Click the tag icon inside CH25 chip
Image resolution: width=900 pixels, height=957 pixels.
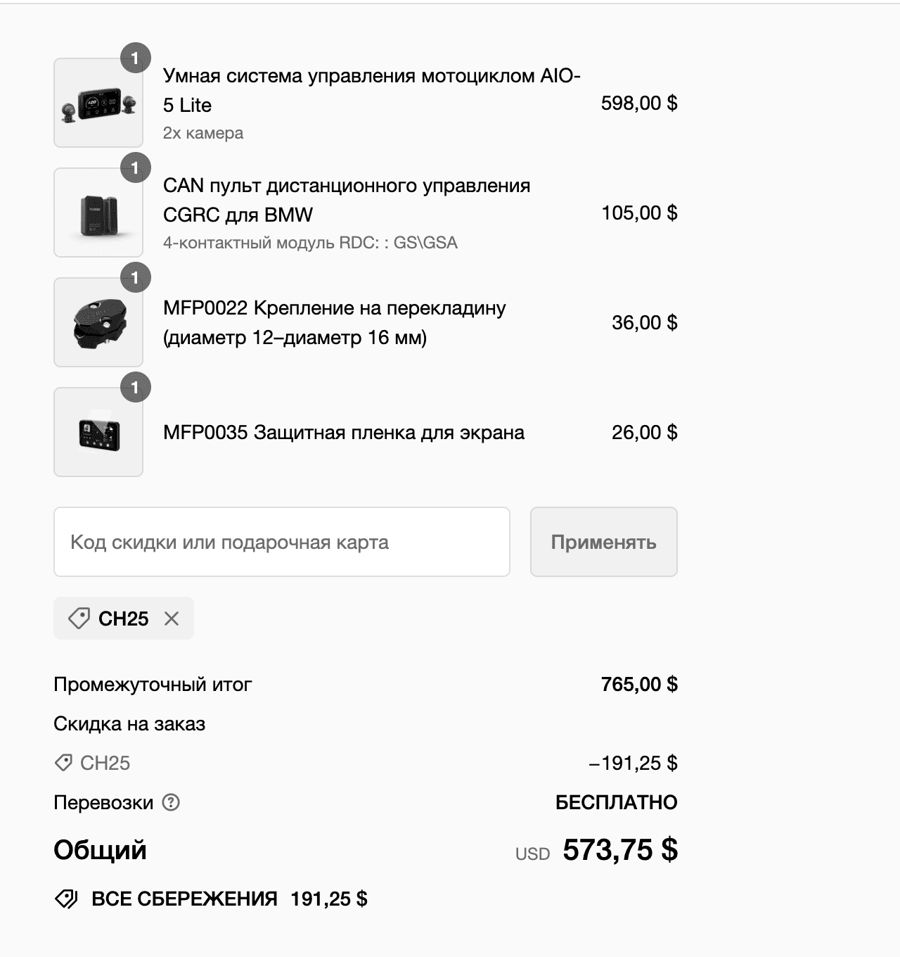coord(79,619)
